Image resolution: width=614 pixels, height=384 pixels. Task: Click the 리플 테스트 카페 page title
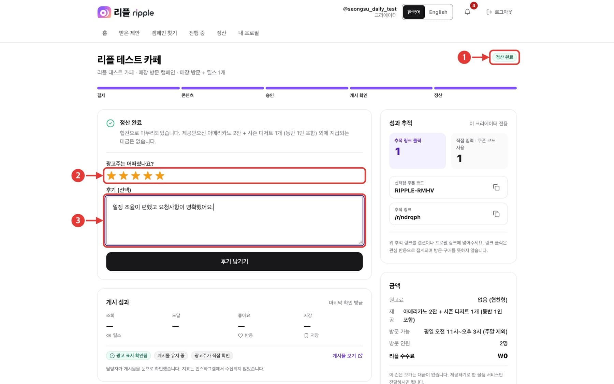pos(129,60)
